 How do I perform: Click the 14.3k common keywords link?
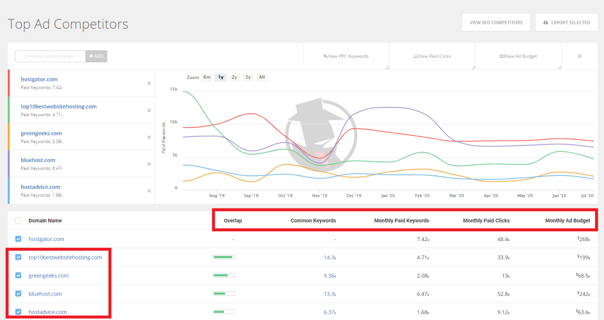pos(330,257)
